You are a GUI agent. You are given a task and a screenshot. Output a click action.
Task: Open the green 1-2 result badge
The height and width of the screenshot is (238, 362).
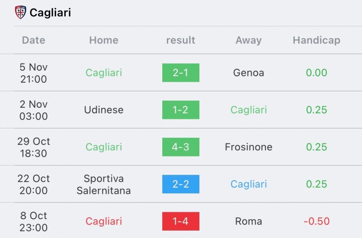[181, 110]
